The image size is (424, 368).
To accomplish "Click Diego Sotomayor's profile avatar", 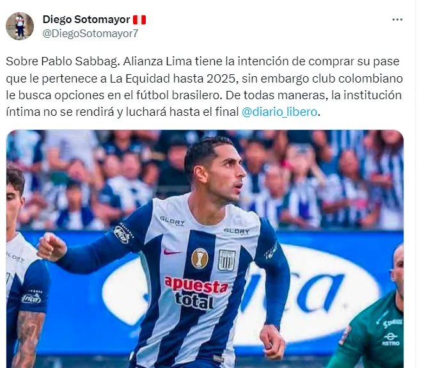I will tap(20, 26).
